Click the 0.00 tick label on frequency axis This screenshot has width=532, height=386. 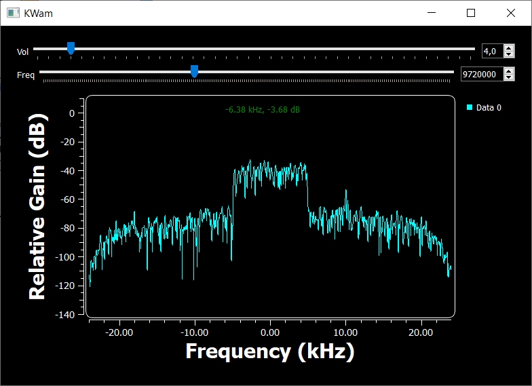point(270,332)
